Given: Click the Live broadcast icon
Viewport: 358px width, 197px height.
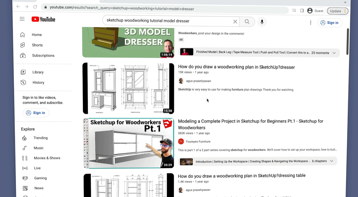Looking at the screenshot, I should click(x=25, y=168).
